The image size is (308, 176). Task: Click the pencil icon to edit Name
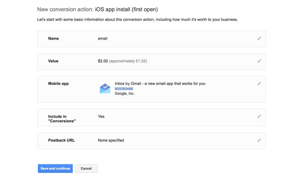tap(259, 38)
